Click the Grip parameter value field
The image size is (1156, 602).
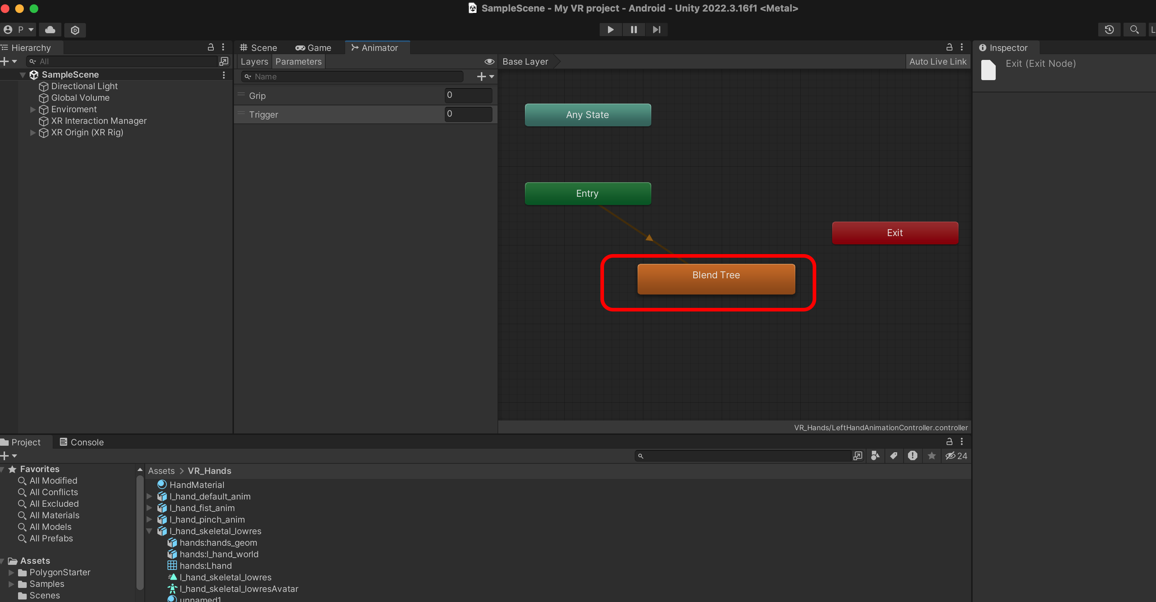point(468,95)
